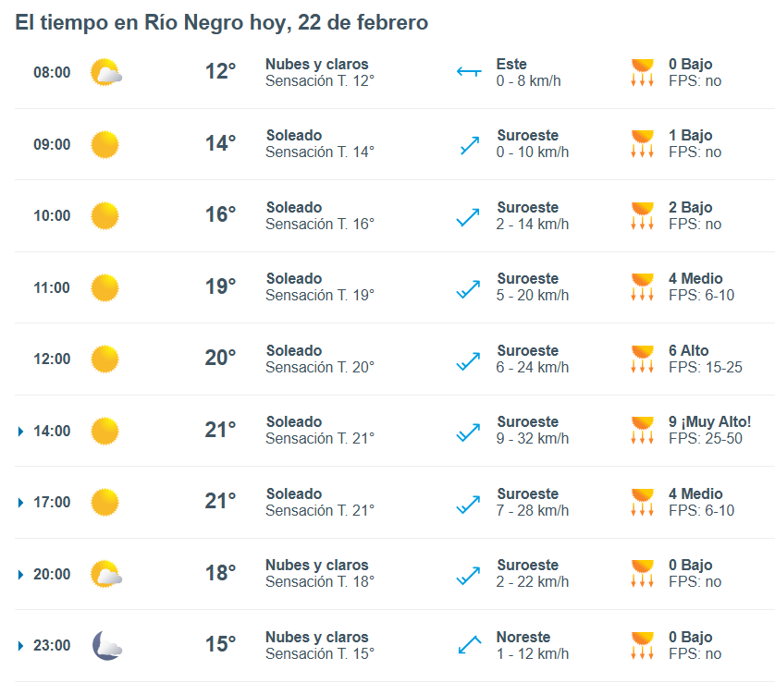The image size is (775, 682).
Task: Click the partly cloudy icon at 08:00
Action: click(105, 73)
